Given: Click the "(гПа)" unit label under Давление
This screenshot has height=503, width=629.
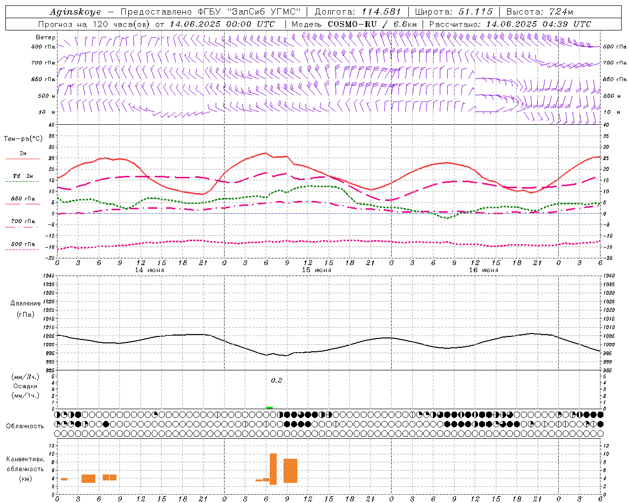Looking at the screenshot, I should [25, 314].
